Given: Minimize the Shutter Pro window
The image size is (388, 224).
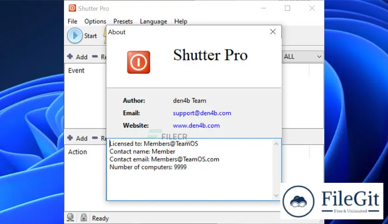Looking at the screenshot, I should [x=264, y=8].
